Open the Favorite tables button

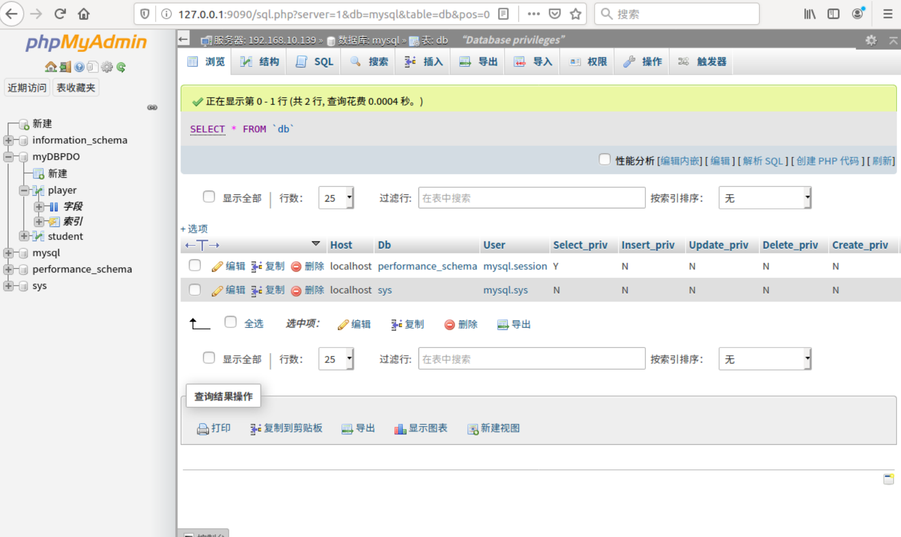pos(76,87)
